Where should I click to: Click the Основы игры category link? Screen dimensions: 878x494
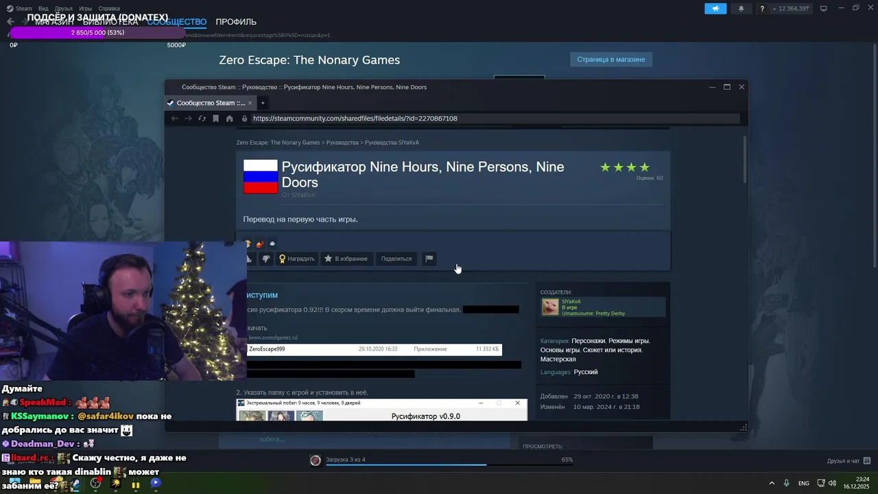[560, 350]
